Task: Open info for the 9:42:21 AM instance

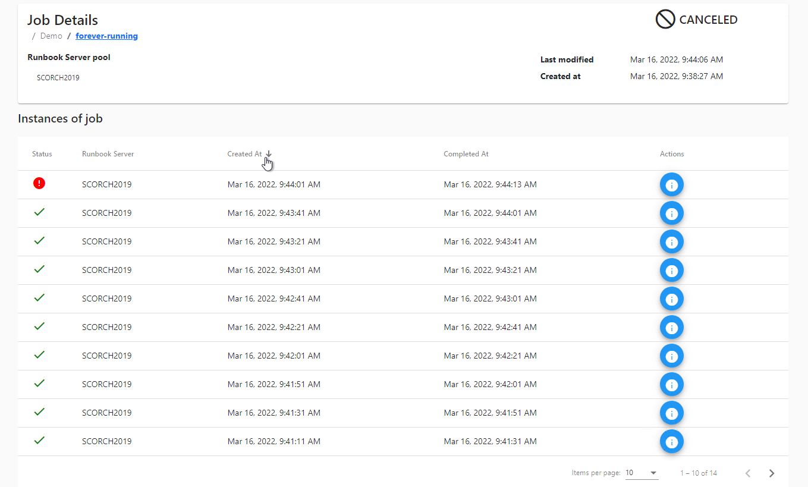Action: pos(671,327)
